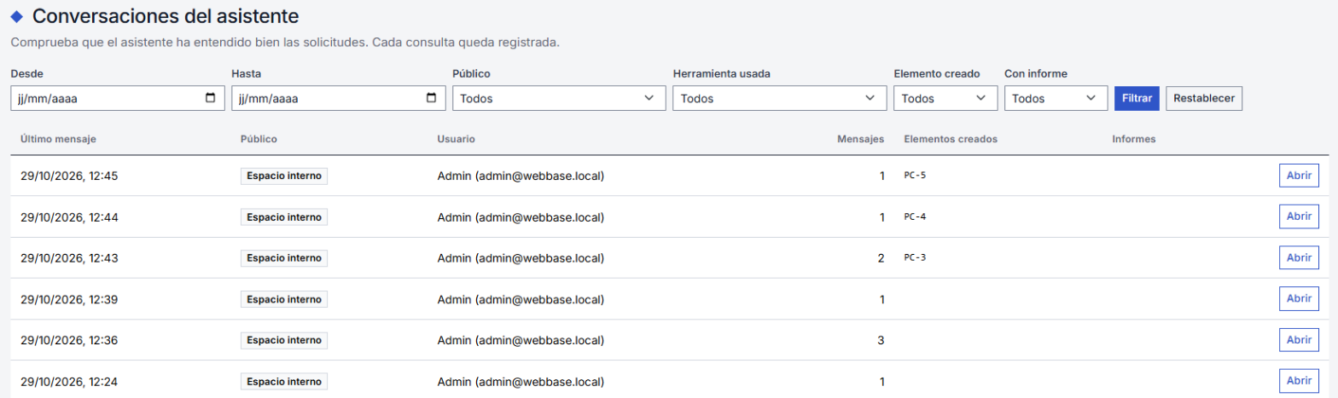Image resolution: width=1338 pixels, height=398 pixels.
Task: Click the Admin user in the 12:44 row
Action: (521, 216)
